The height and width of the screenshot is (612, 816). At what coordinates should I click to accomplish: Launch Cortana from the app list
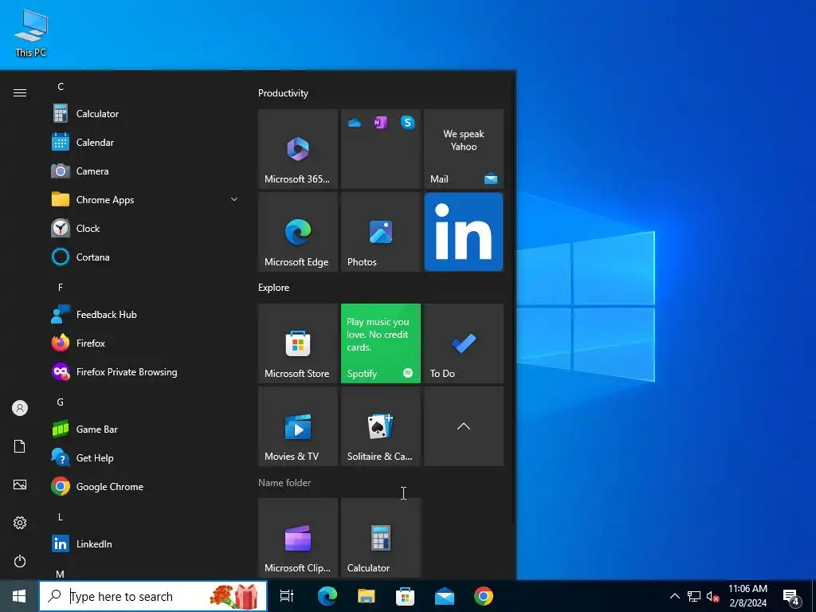click(146, 257)
